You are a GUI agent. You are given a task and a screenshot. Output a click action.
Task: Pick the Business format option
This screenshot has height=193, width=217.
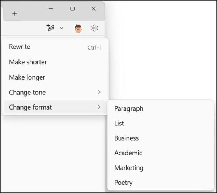pos(126,138)
